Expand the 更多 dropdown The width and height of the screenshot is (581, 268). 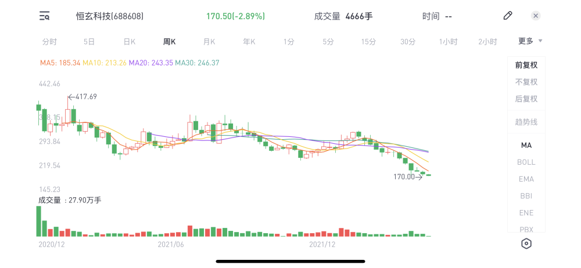click(530, 41)
